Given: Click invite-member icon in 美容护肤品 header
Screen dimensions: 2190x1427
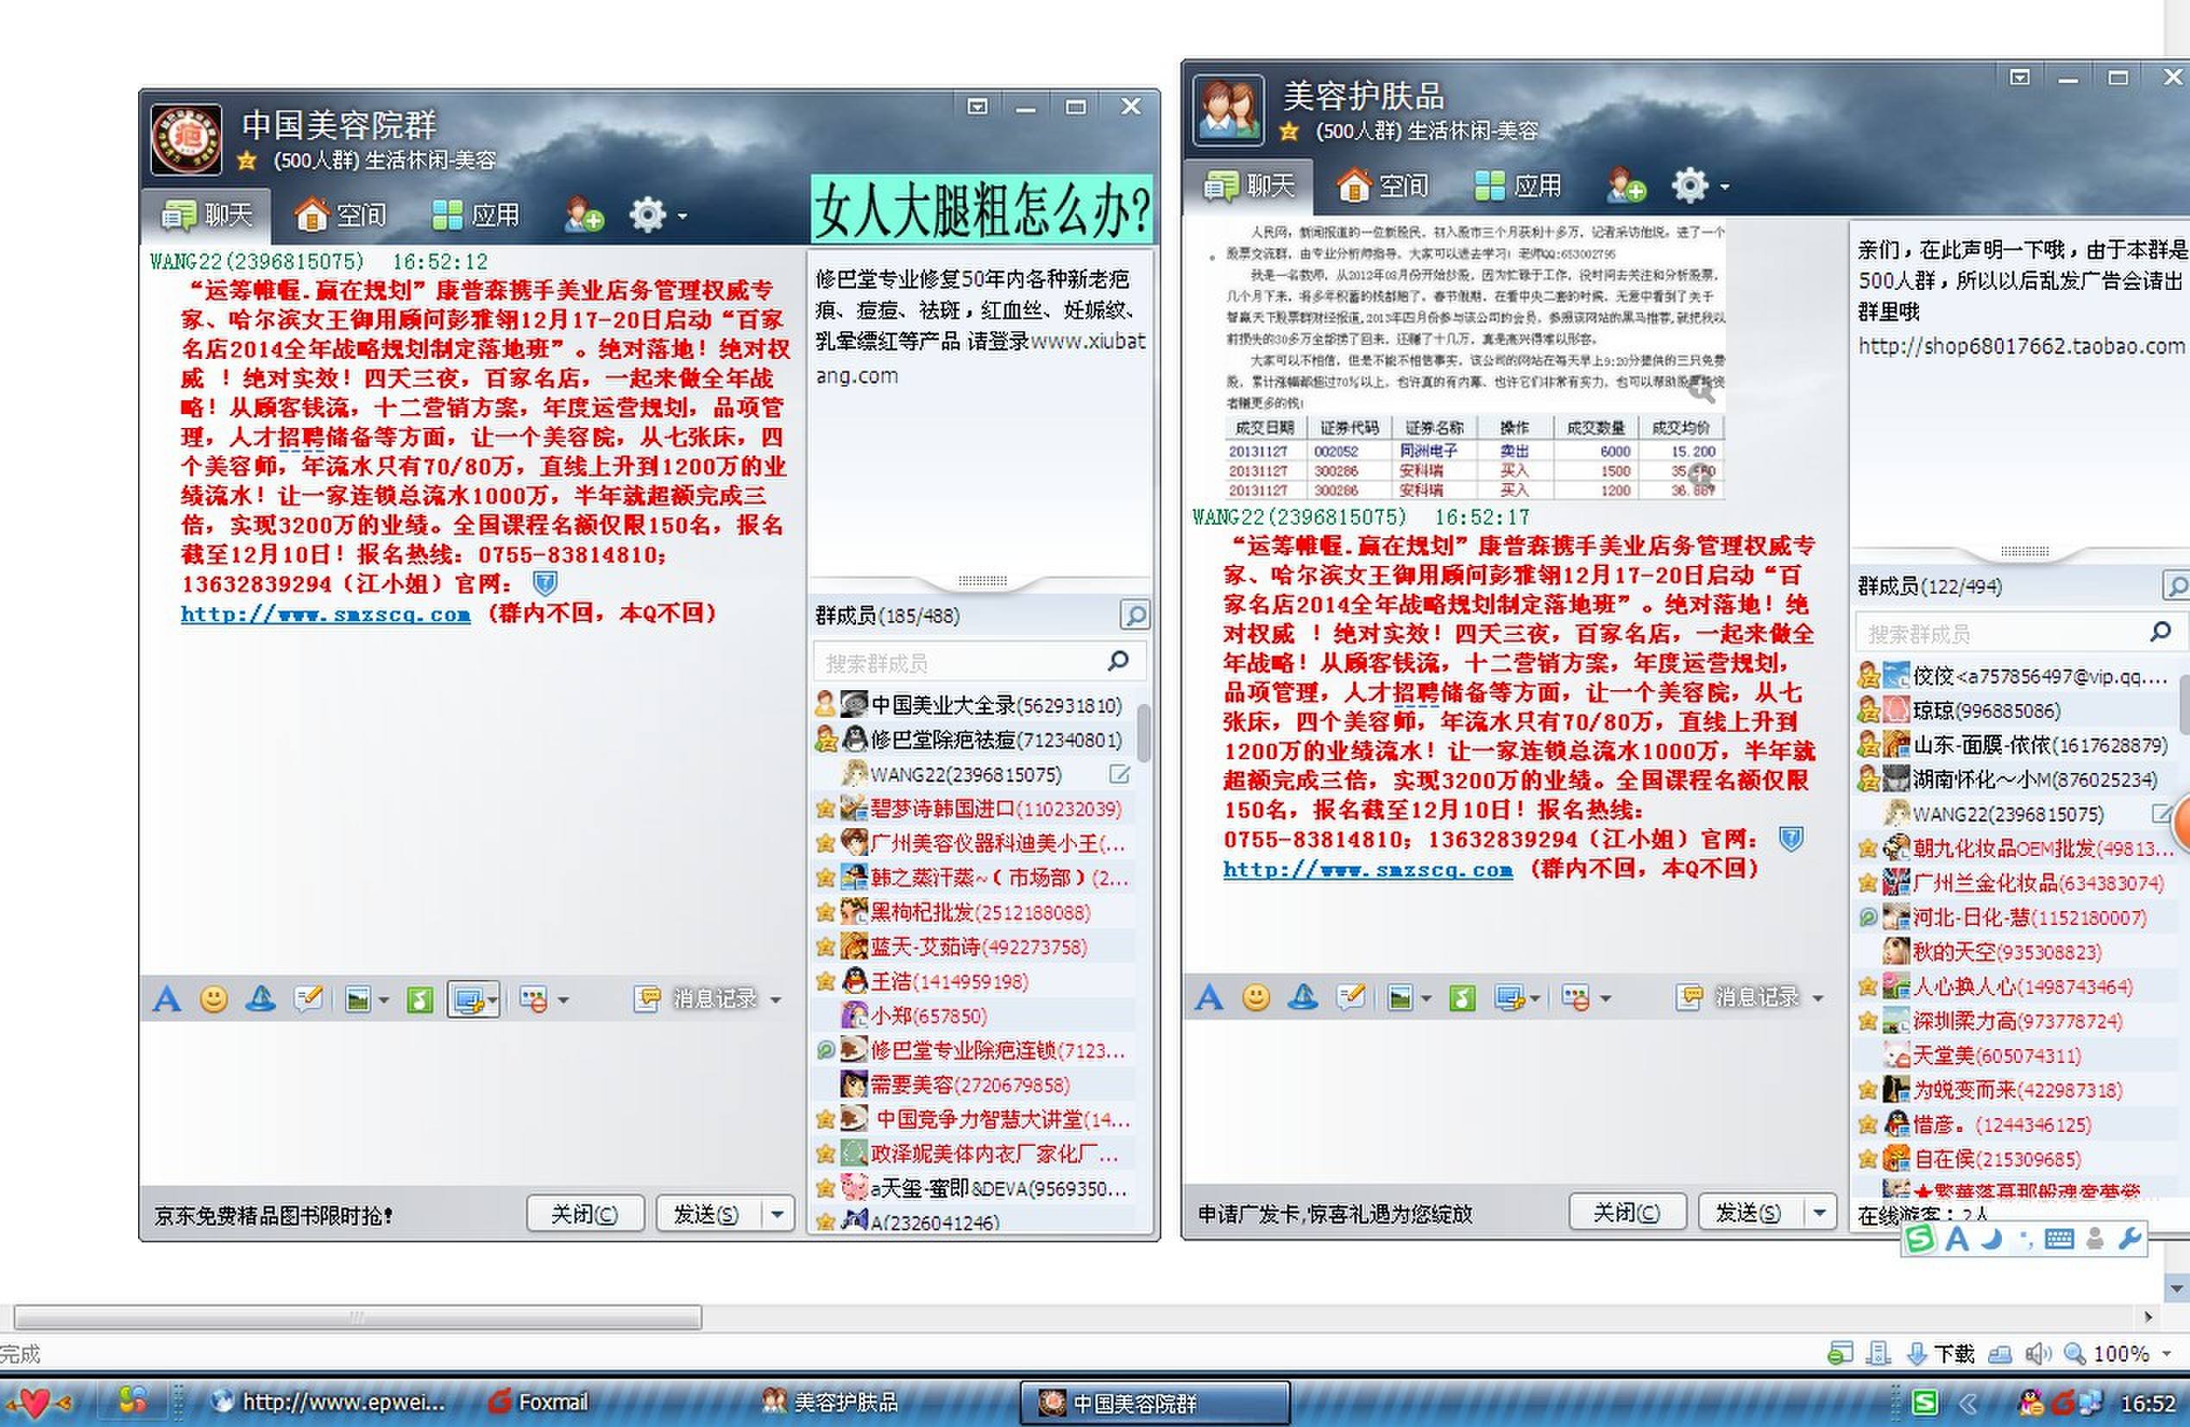Looking at the screenshot, I should [x=1625, y=185].
